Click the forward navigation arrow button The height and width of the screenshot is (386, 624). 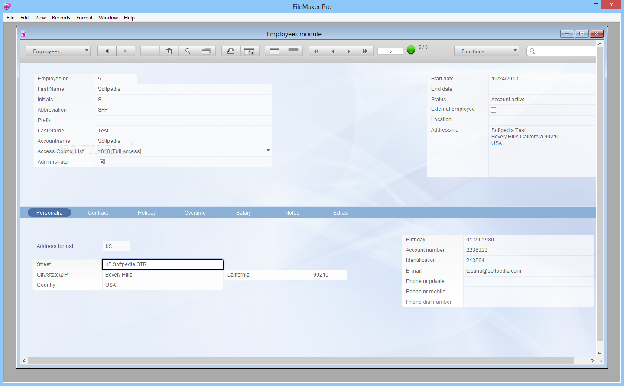point(126,51)
